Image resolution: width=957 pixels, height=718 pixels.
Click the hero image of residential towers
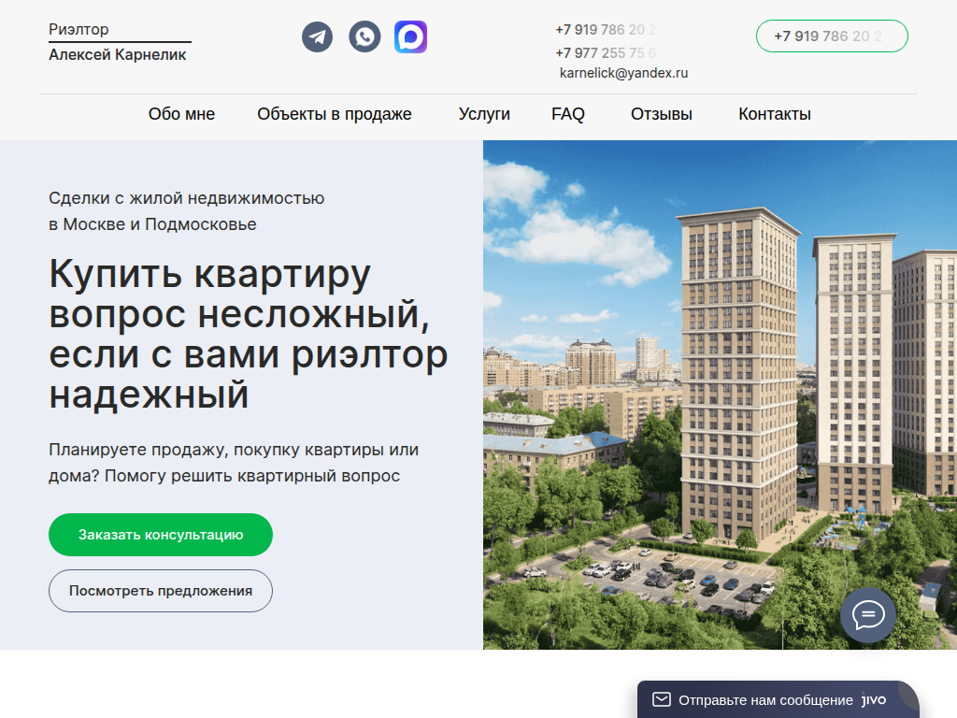(720, 393)
